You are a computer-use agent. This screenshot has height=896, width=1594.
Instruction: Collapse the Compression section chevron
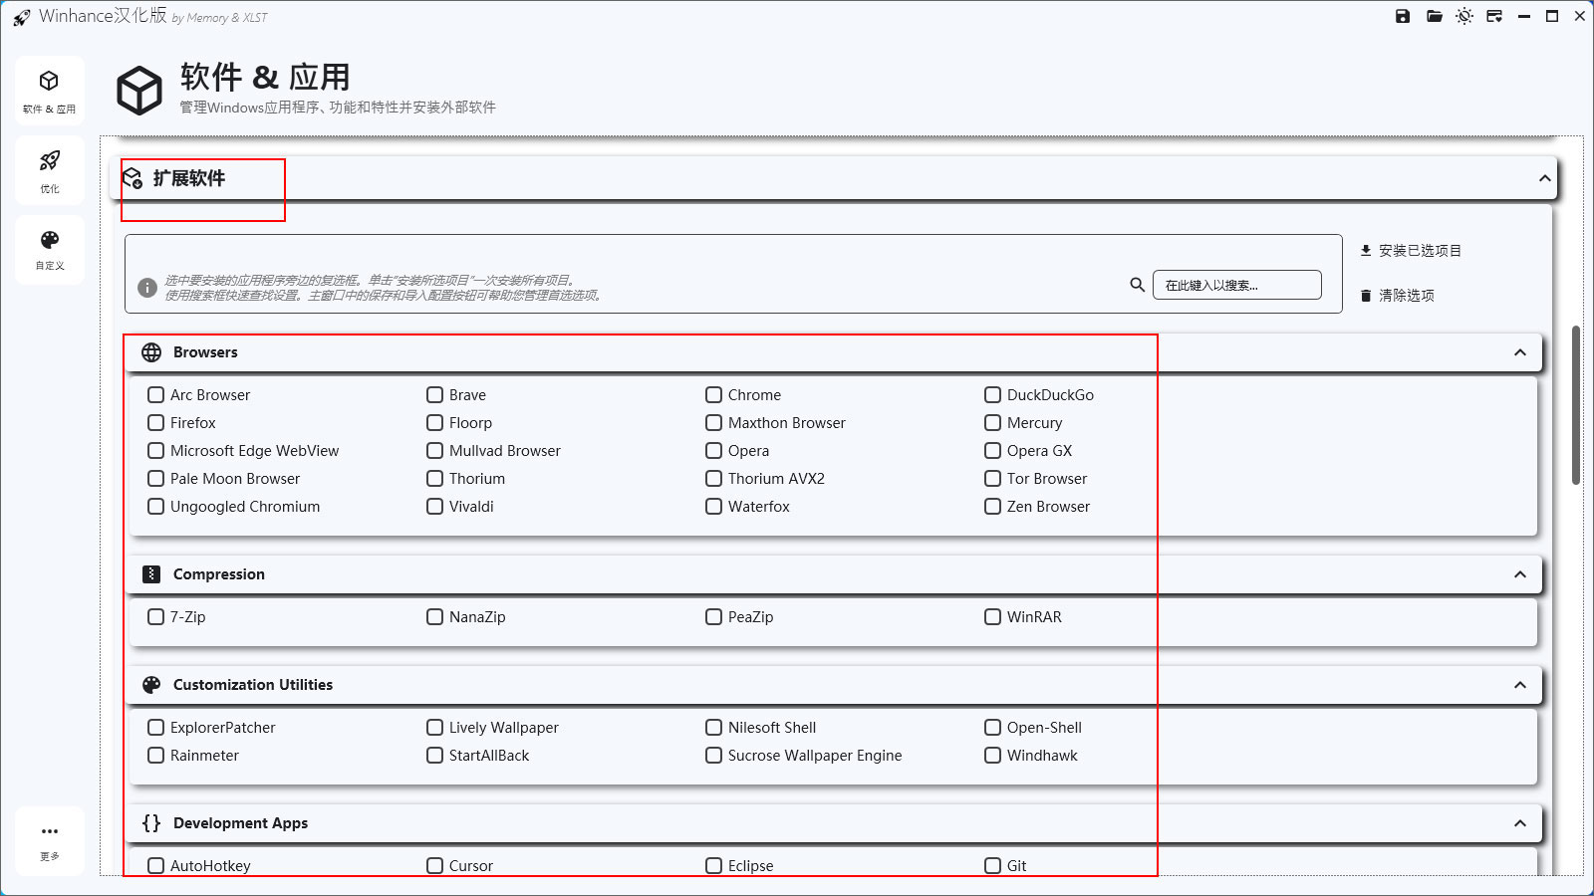coord(1520,574)
